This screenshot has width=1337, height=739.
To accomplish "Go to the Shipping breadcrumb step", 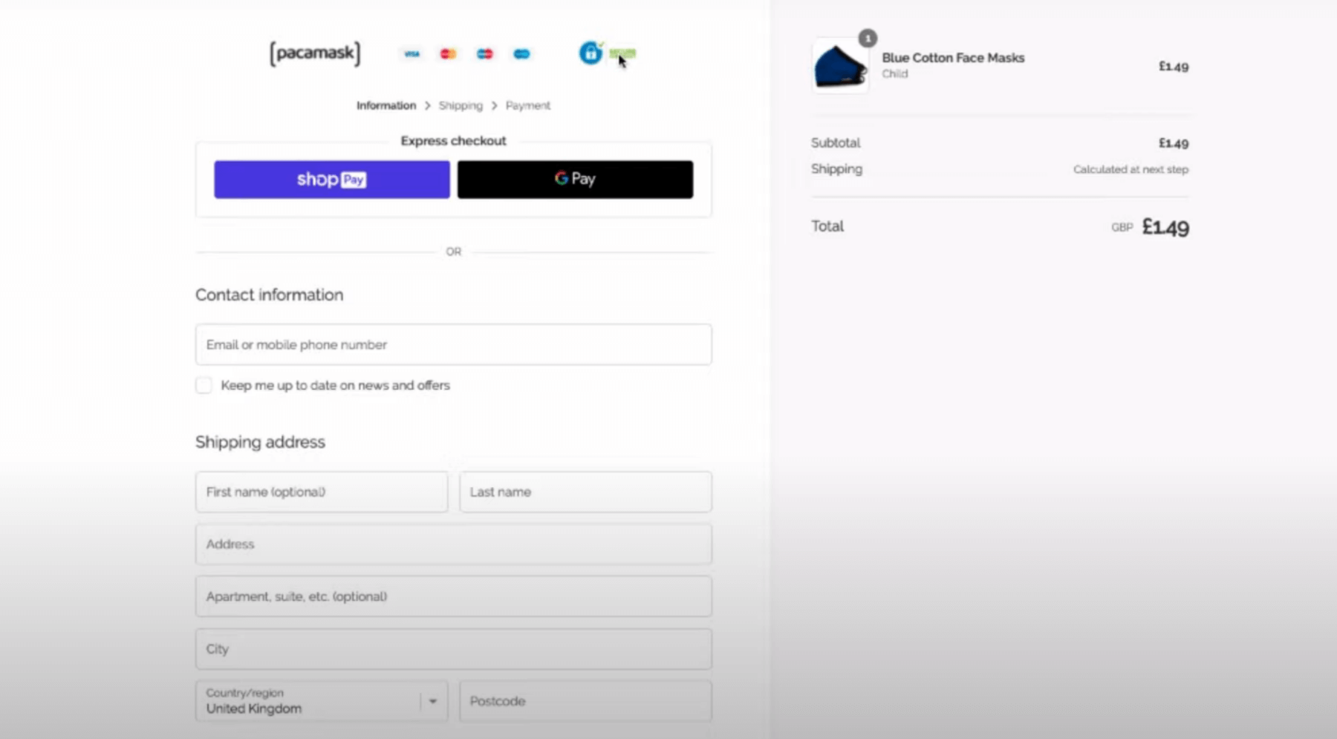I will [460, 105].
